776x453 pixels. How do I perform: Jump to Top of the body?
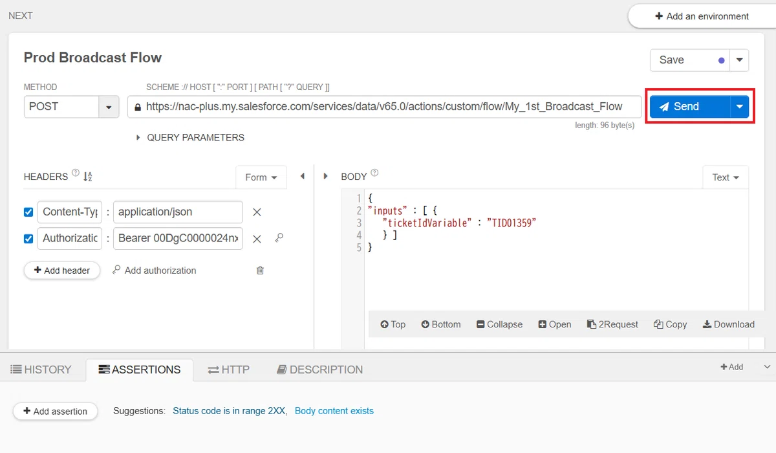point(393,324)
